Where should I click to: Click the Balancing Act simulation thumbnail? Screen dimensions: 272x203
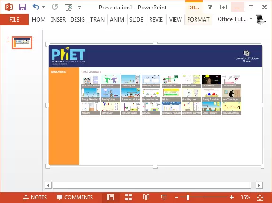pyautogui.click(x=131, y=81)
